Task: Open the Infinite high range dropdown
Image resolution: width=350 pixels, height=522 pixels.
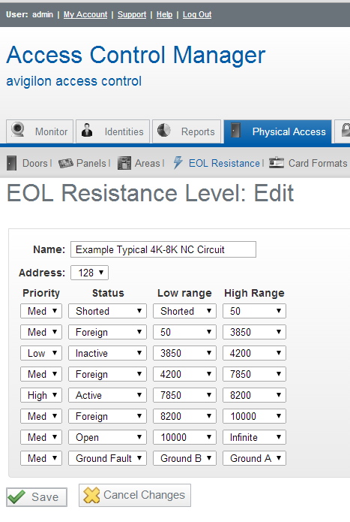Action: coord(254,437)
